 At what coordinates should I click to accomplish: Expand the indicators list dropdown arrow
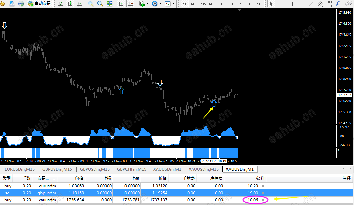pos(147,4)
